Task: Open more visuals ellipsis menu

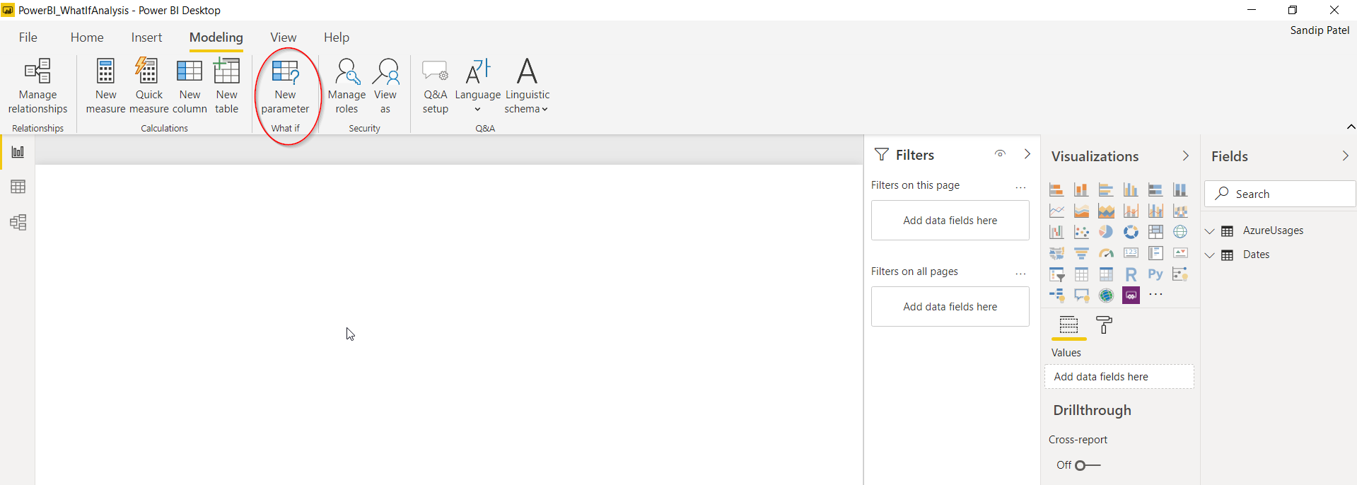Action: pos(1155,294)
